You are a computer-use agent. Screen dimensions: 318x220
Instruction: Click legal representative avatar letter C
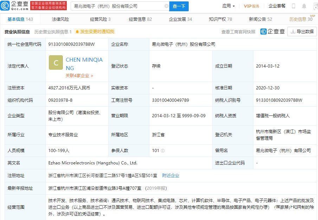(x=56, y=63)
